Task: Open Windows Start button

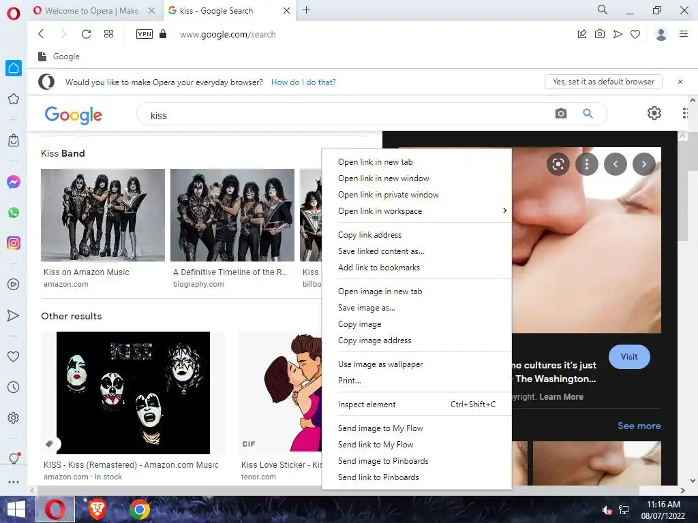Action: coord(16,509)
